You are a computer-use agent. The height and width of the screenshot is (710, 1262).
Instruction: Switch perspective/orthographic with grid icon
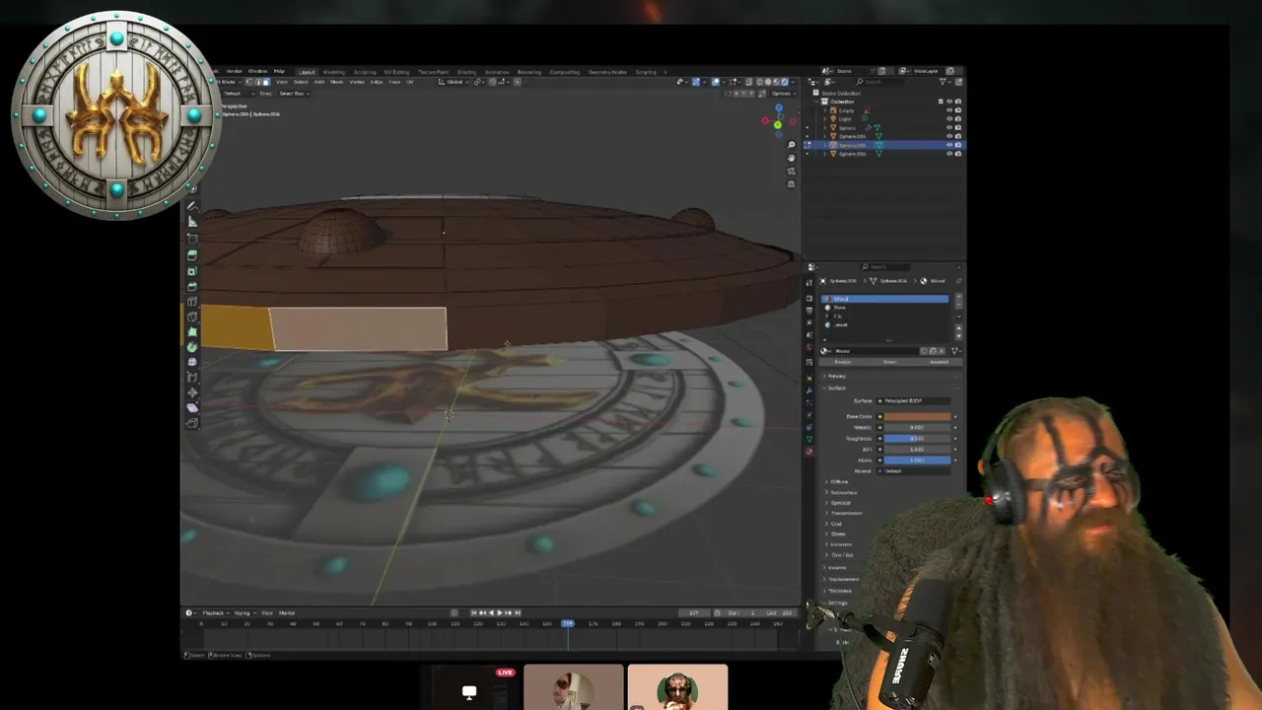pyautogui.click(x=791, y=184)
